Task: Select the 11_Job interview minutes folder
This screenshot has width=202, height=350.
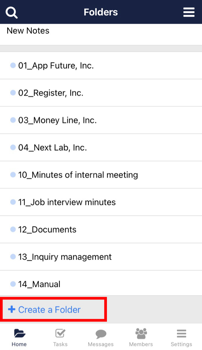Action: click(x=67, y=202)
